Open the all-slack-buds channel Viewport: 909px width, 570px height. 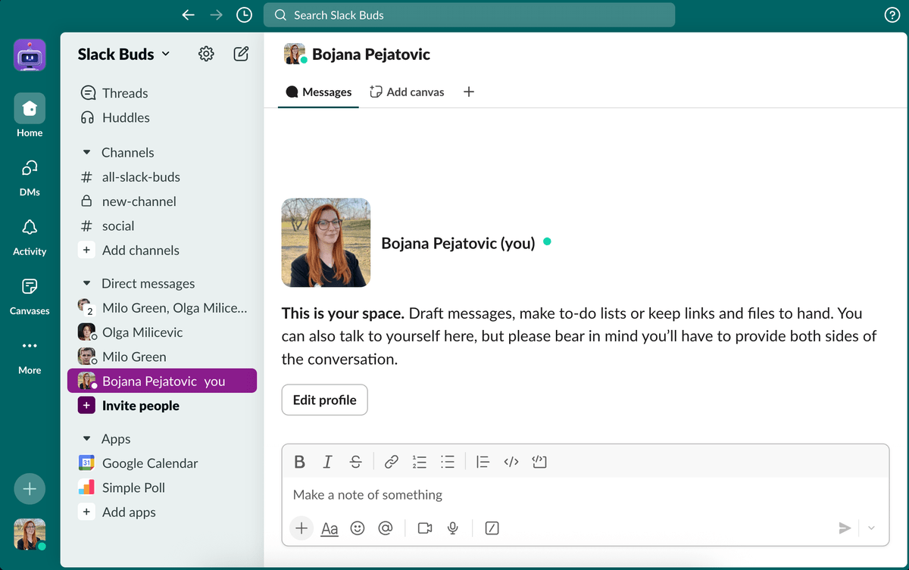click(141, 177)
